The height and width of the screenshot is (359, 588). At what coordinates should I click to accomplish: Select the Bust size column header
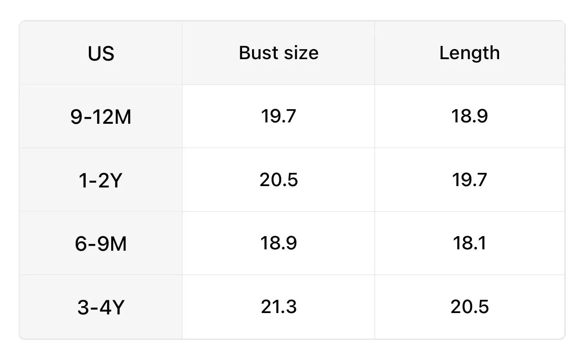279,53
